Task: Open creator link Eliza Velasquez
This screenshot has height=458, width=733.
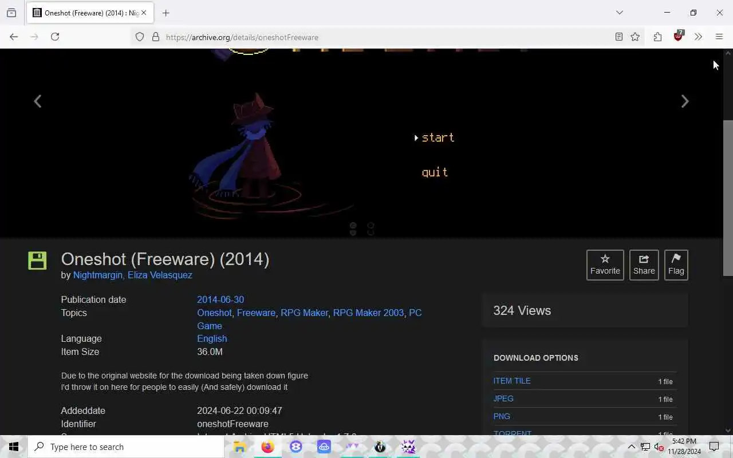Action: (x=160, y=275)
